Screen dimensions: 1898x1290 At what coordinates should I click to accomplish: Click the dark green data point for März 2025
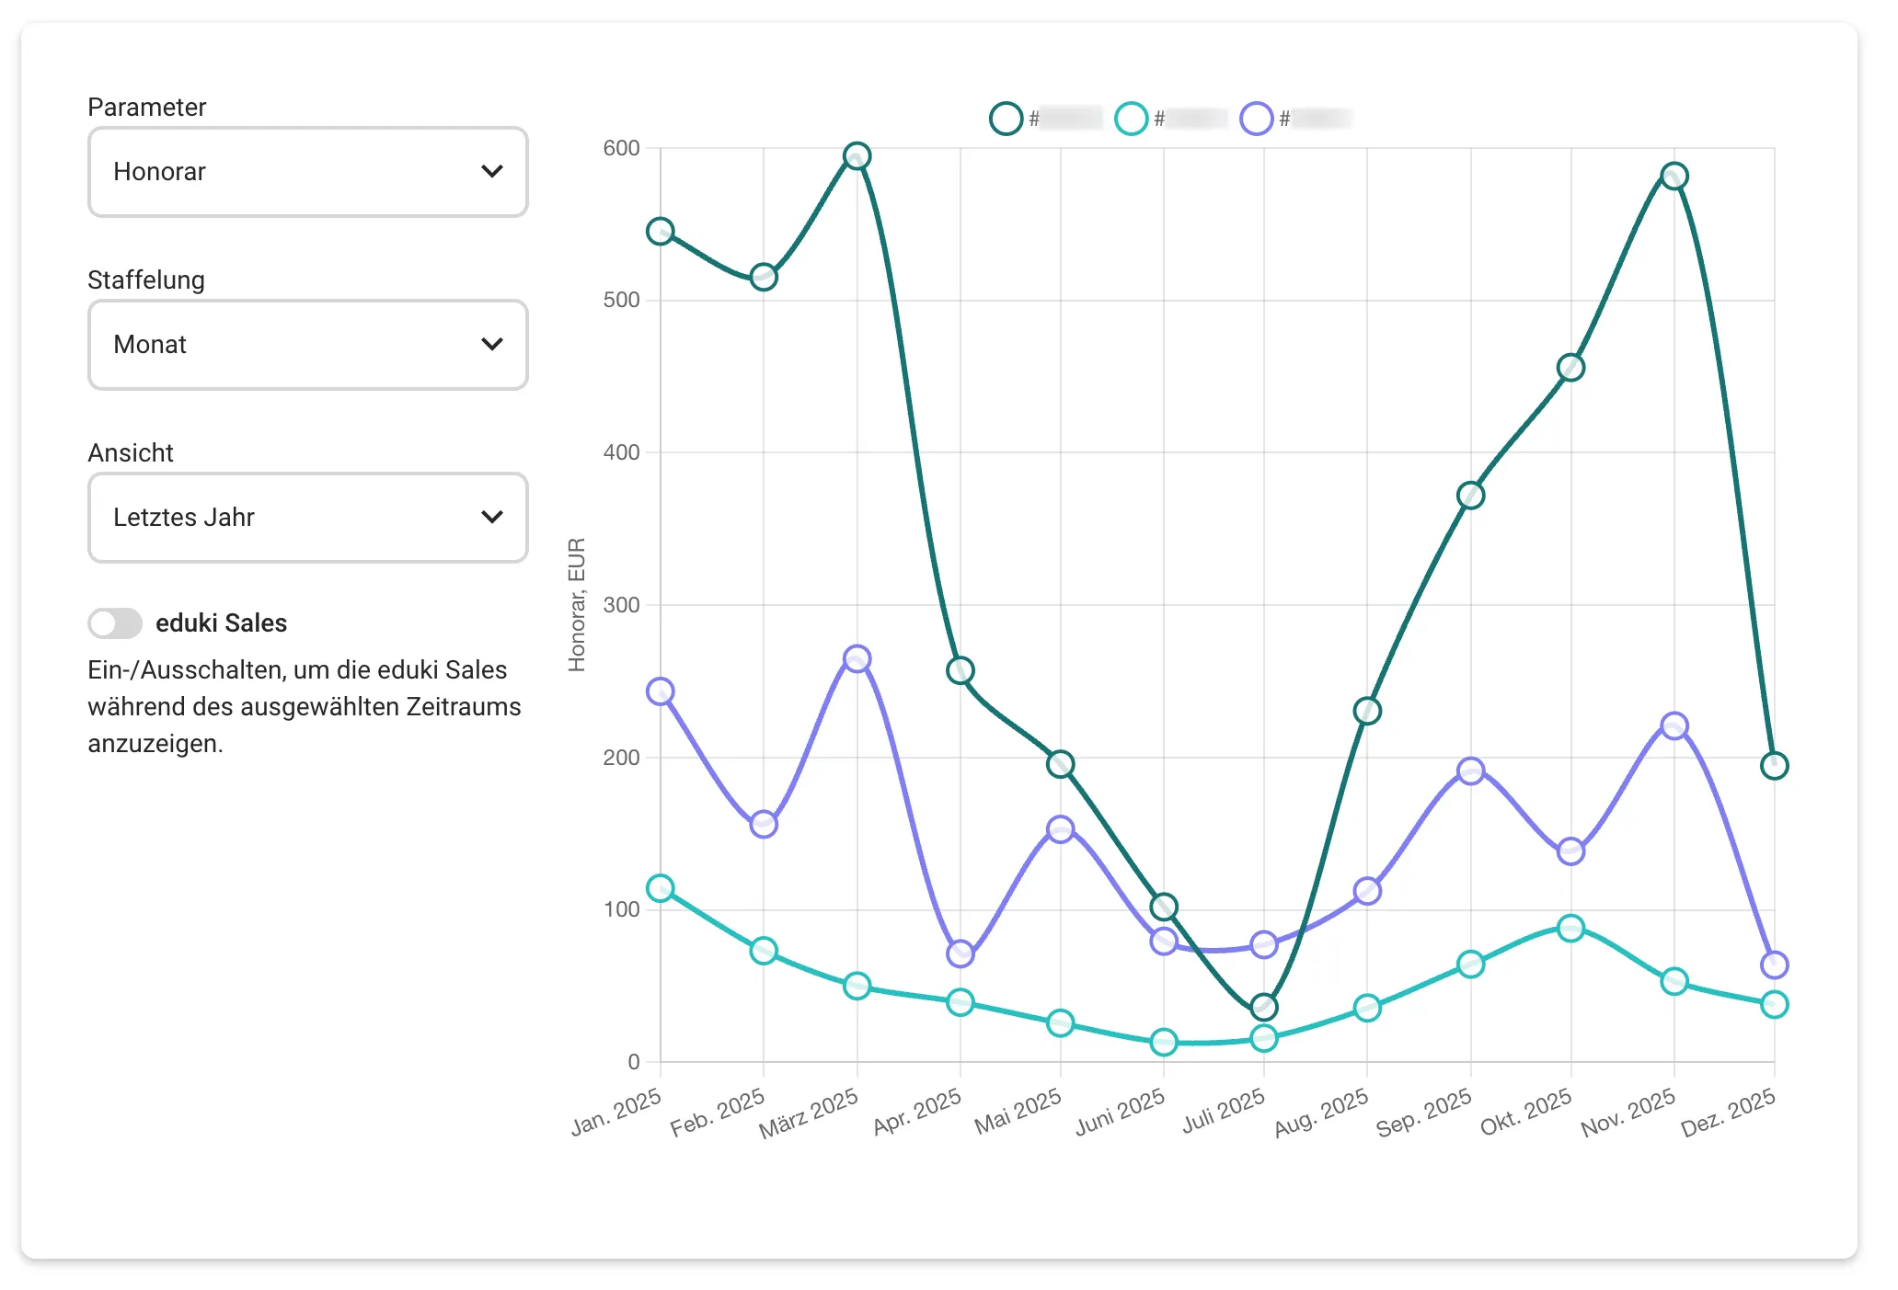857,156
